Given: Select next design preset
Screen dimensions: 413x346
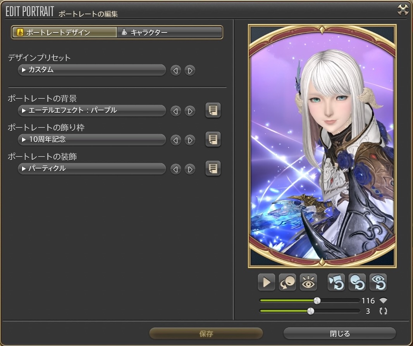Looking at the screenshot, I should 190,71.
